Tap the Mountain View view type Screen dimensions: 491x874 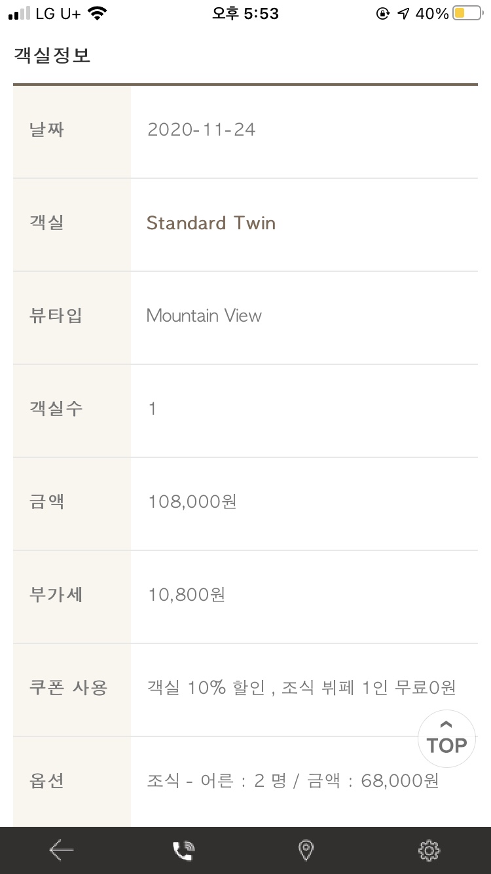click(x=204, y=316)
